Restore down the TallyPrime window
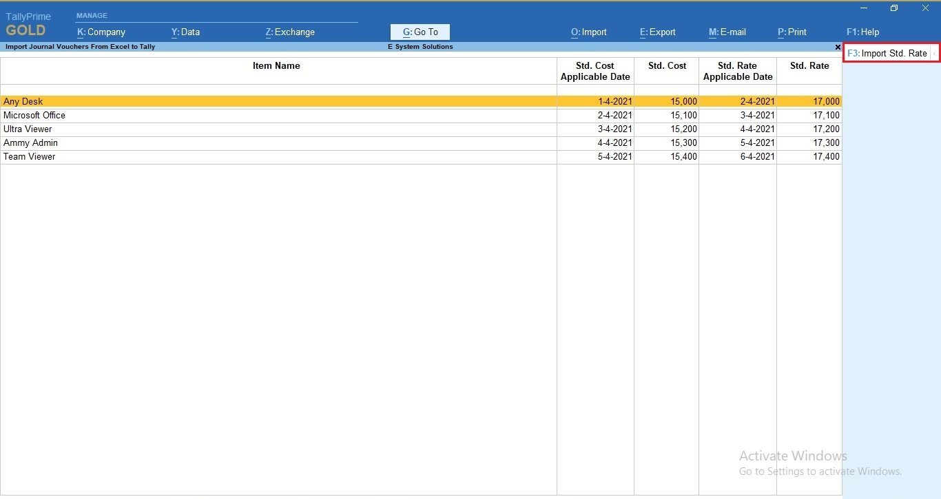The height and width of the screenshot is (499, 941). pyautogui.click(x=894, y=8)
